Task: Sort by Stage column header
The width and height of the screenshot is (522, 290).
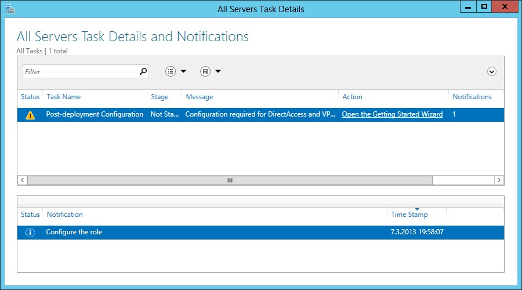Action: click(159, 97)
